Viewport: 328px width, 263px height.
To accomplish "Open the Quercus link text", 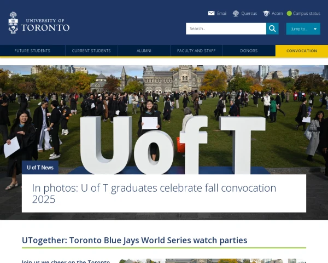I will (249, 13).
